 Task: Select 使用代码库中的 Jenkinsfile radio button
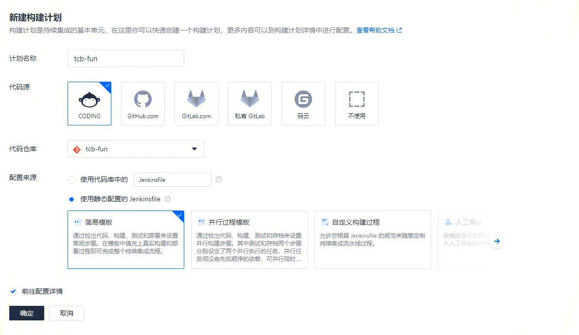coord(72,180)
